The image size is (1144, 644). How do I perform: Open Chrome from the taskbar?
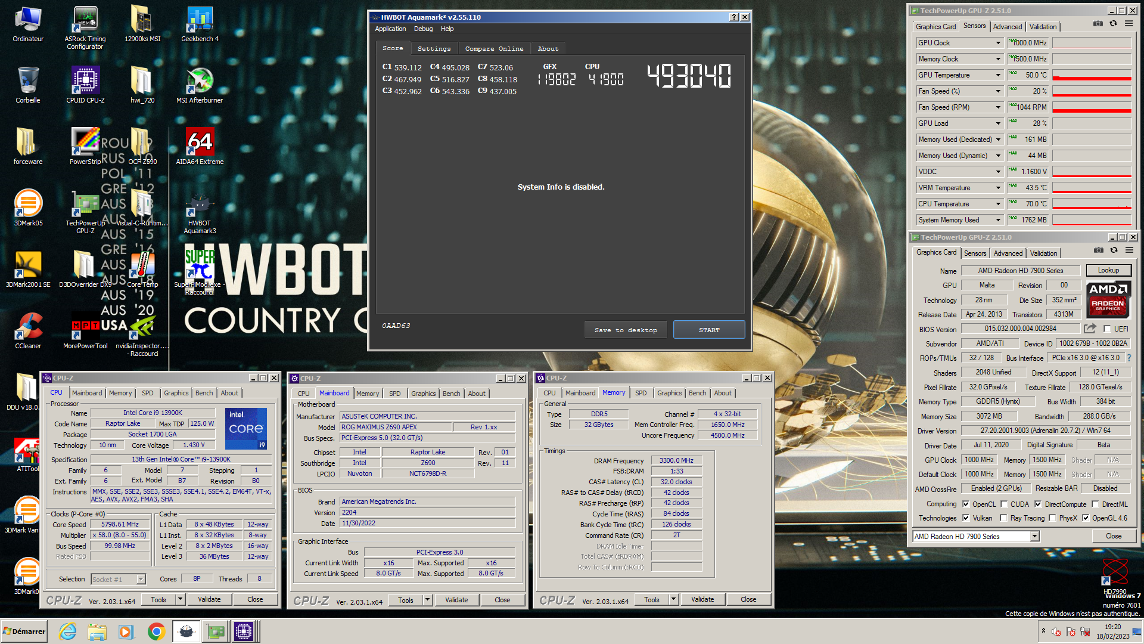pyautogui.click(x=156, y=631)
